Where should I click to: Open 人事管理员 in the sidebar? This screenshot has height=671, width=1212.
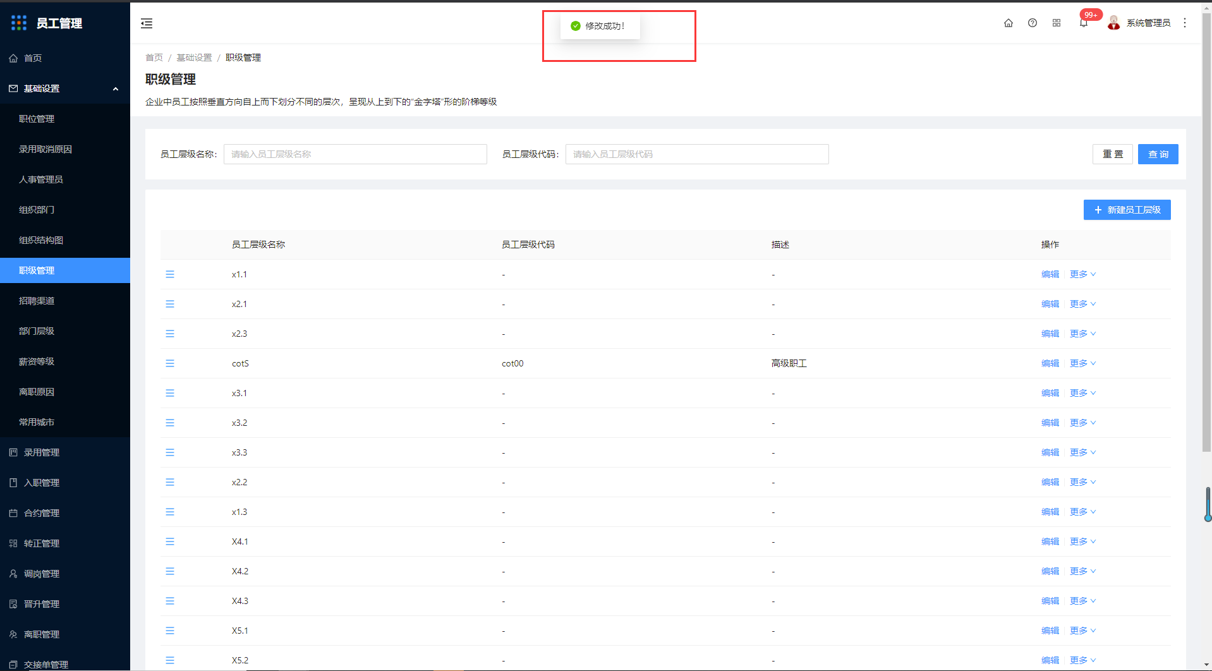[65, 179]
